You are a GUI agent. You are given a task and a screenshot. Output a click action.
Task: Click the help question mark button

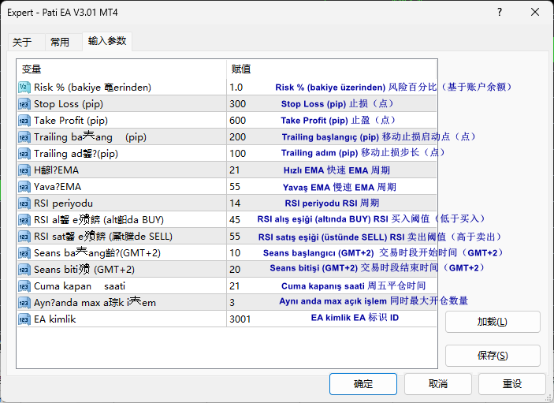click(500, 13)
